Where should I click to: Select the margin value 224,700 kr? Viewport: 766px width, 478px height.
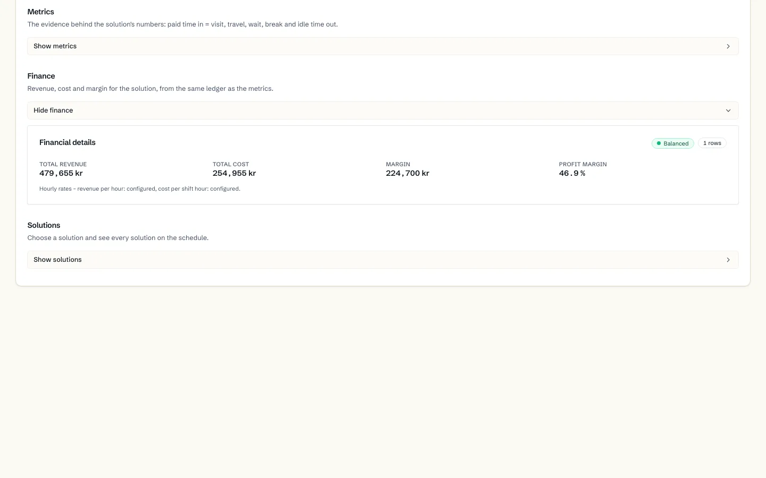click(407, 173)
